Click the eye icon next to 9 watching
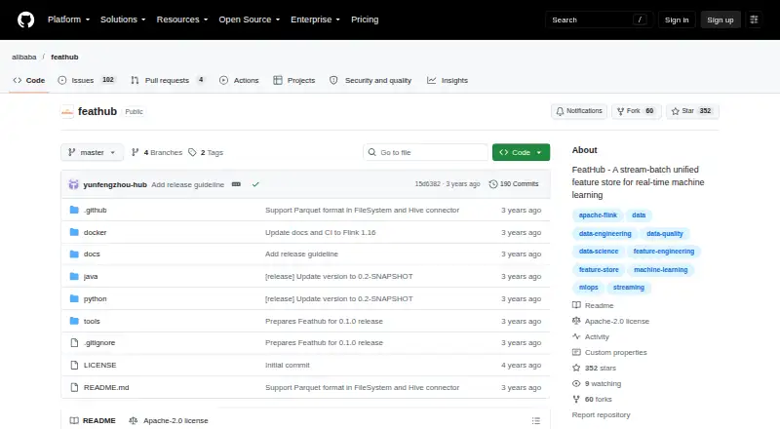 576,384
